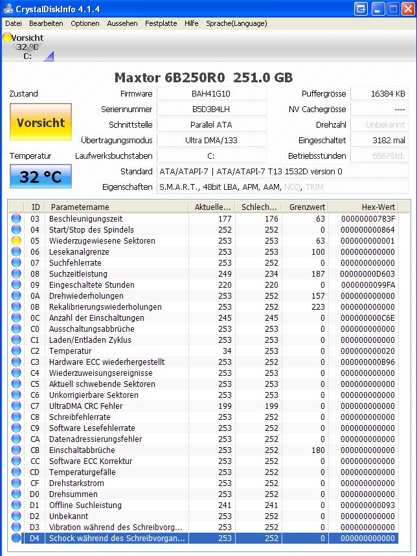
Task: Click the blue status icon for Wiederzuweisungsereignisse
Action: [16, 373]
